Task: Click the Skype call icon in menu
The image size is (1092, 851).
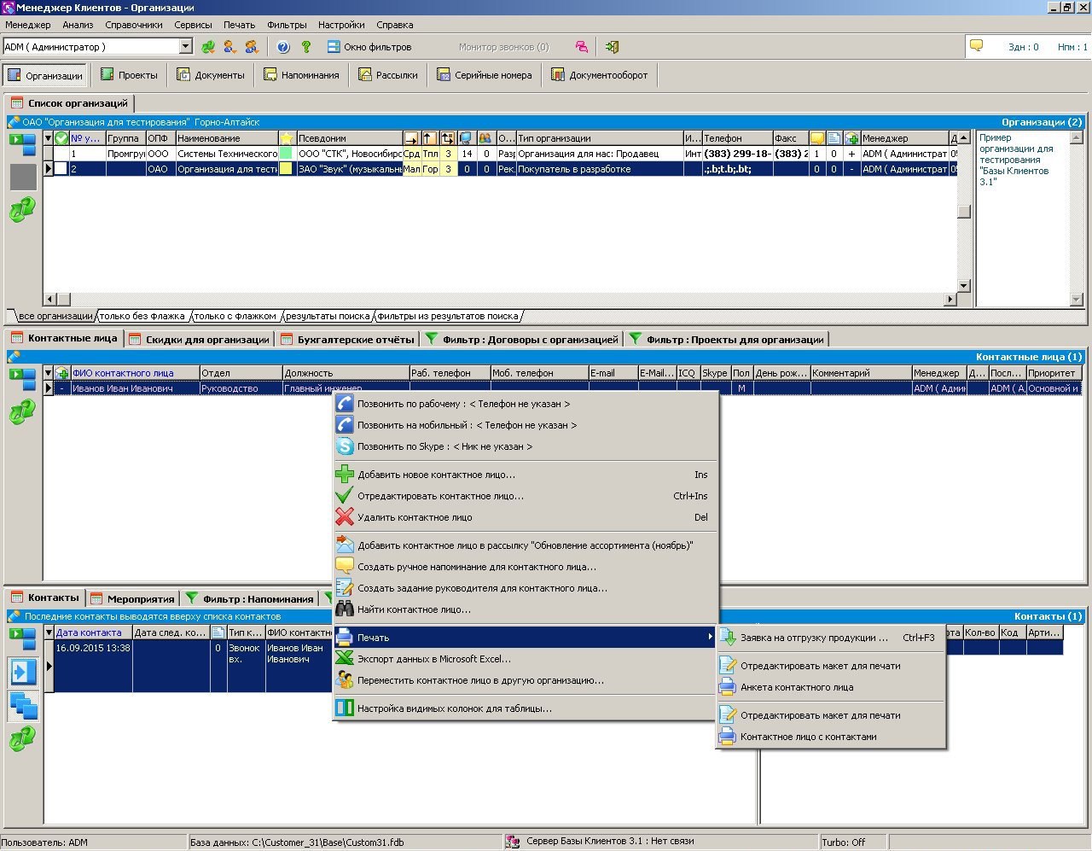Action: coord(345,446)
